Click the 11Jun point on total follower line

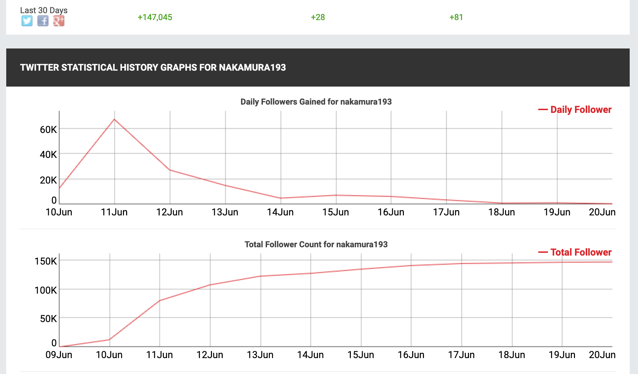(160, 300)
